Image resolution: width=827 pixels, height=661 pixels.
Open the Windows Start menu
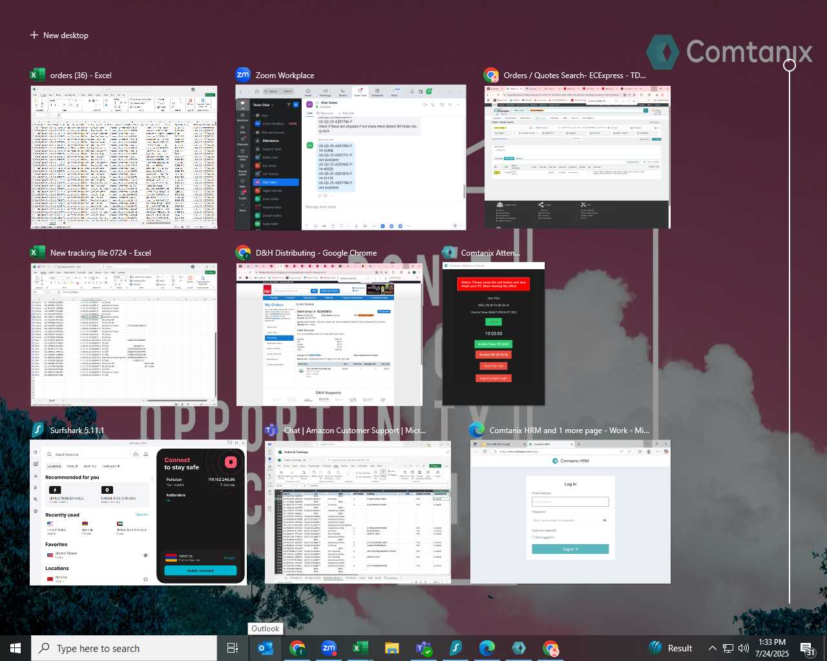point(16,648)
